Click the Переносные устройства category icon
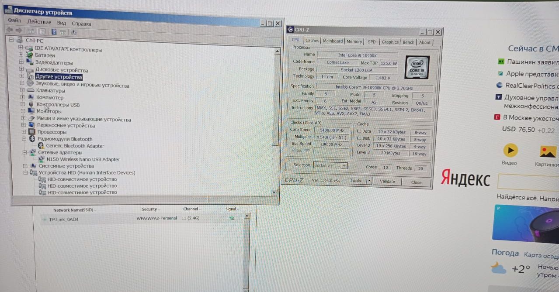This screenshot has height=292, width=559. [x=31, y=125]
